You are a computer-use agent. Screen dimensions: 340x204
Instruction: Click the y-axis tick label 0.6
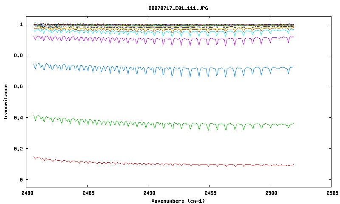pyautogui.click(x=18, y=86)
